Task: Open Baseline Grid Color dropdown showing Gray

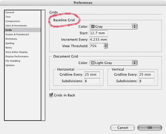Action: [114, 26]
